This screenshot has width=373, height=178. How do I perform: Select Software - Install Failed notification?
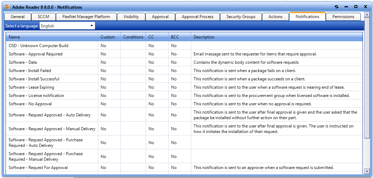pyautogui.click(x=184, y=71)
